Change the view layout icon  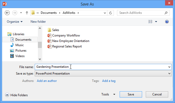[x=150, y=22]
